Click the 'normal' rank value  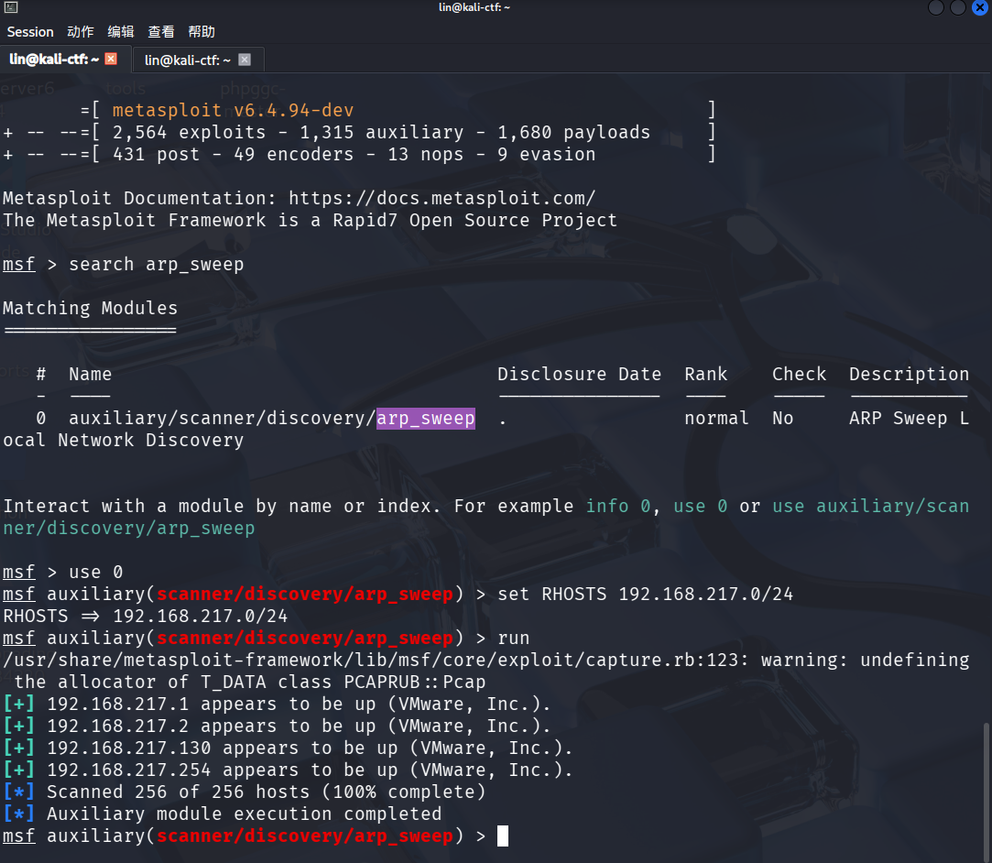click(x=716, y=418)
